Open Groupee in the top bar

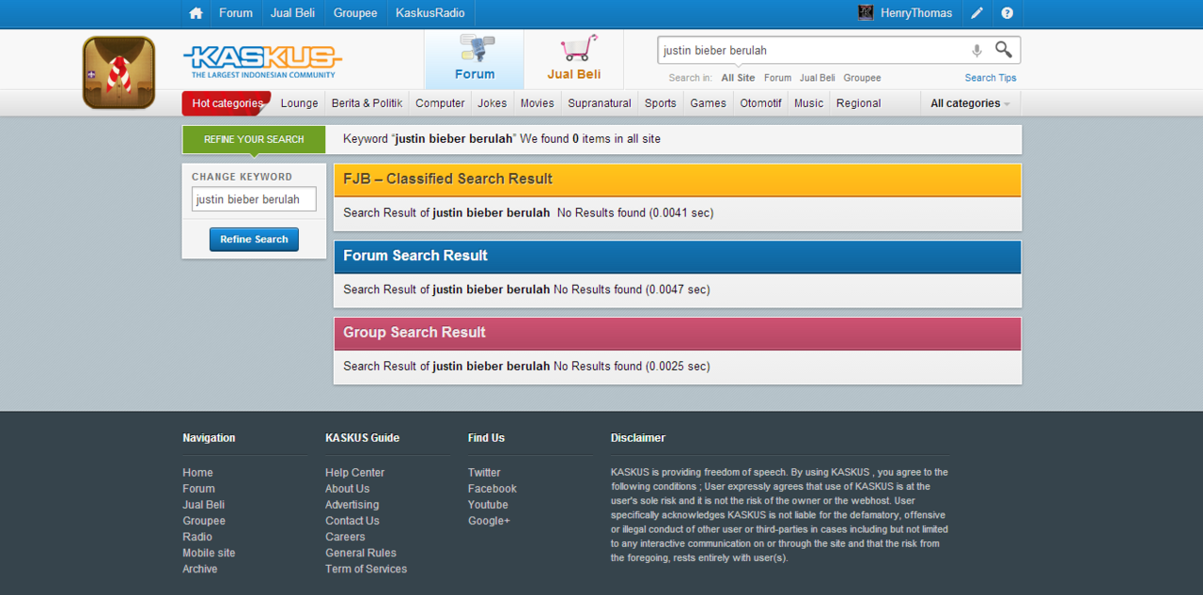pyautogui.click(x=355, y=13)
